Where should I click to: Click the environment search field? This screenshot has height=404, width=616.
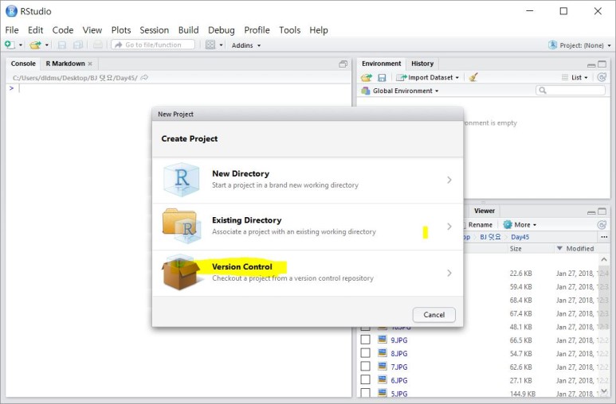[x=571, y=90]
